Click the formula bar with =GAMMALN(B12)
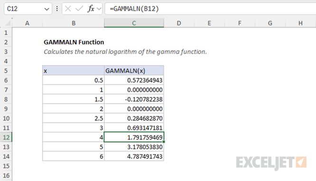 [211, 9]
